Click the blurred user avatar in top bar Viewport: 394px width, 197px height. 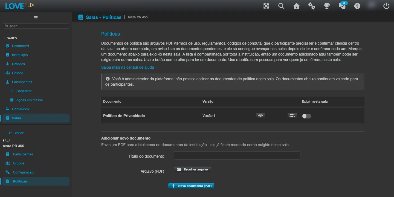pos(372,5)
